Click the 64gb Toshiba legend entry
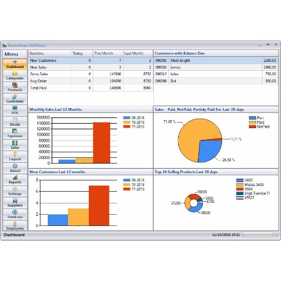Viewport: 281px width, 281px height. click(x=253, y=193)
